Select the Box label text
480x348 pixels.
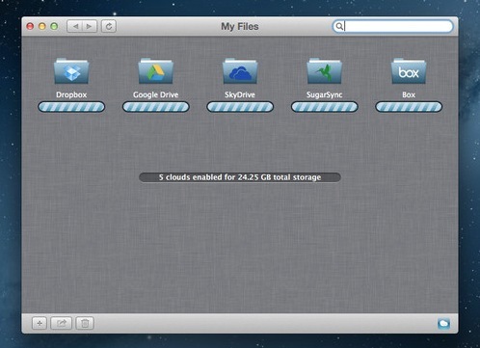[x=409, y=94]
